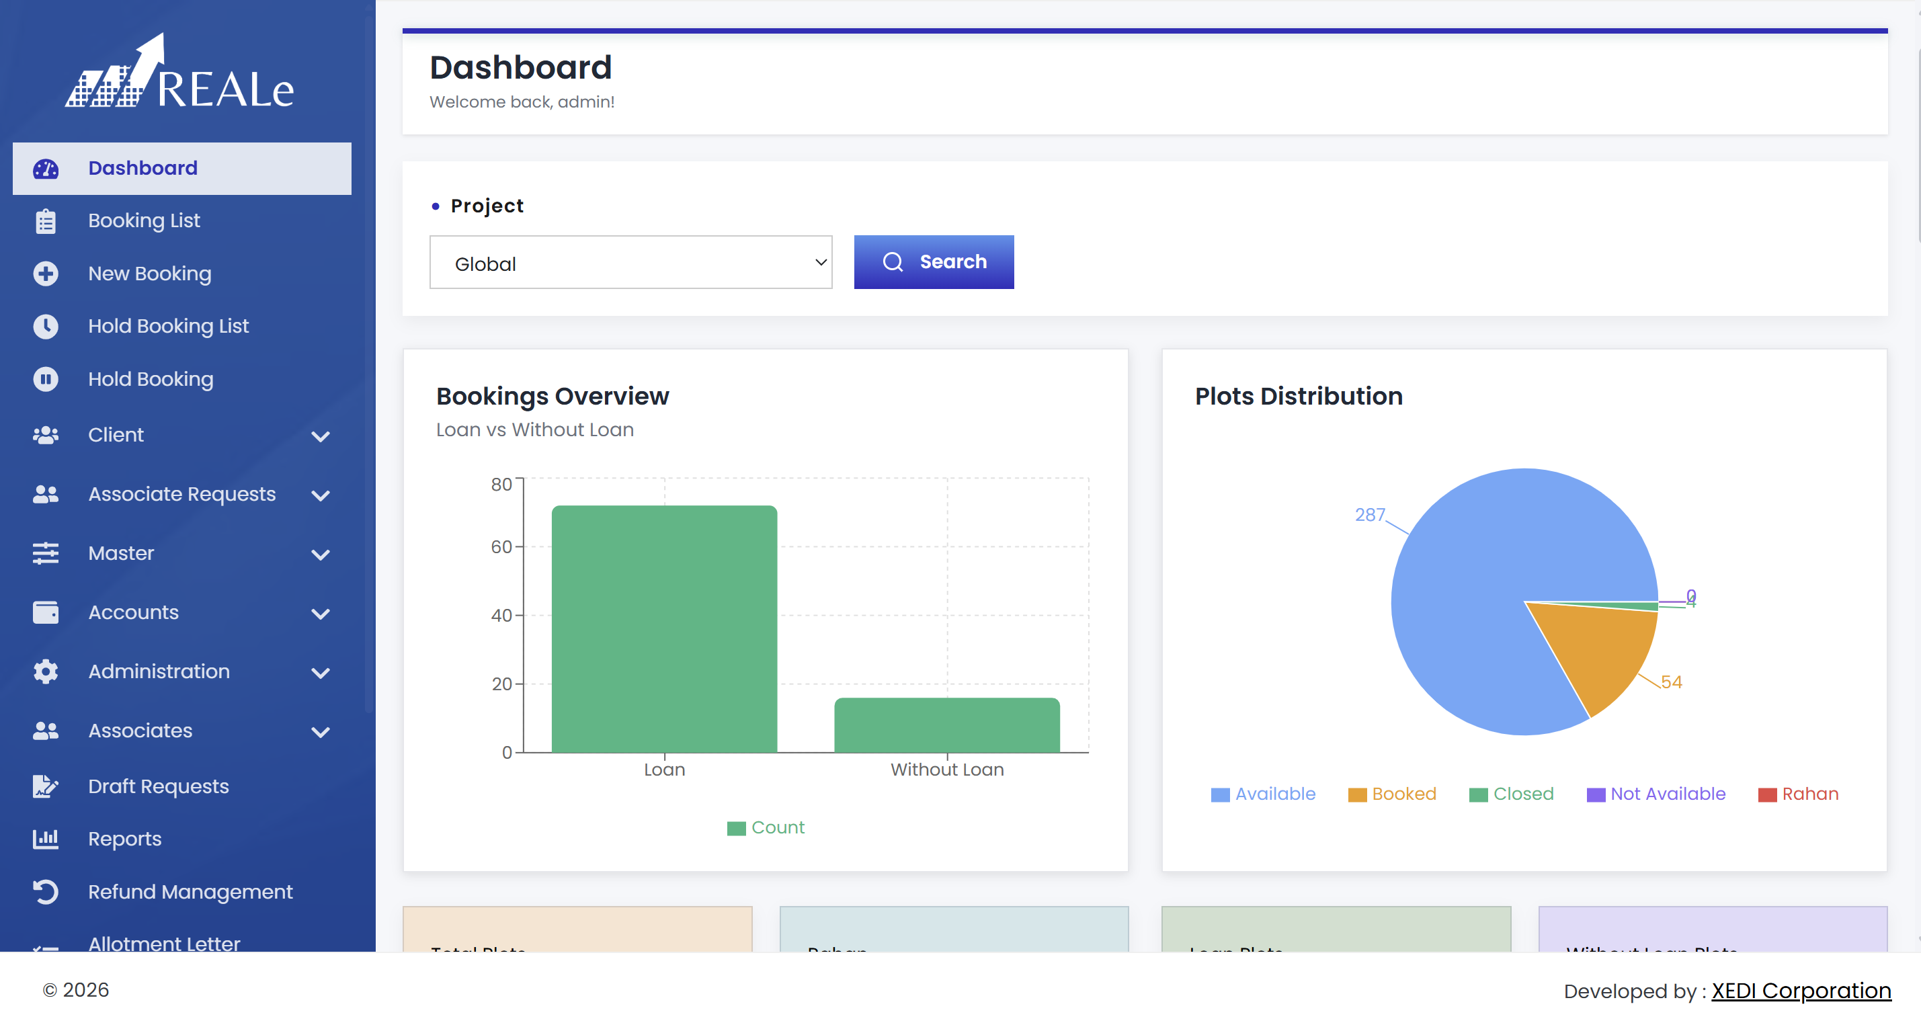The image size is (1921, 1027).
Task: Click the Dashboard gauge icon
Action: (x=46, y=169)
